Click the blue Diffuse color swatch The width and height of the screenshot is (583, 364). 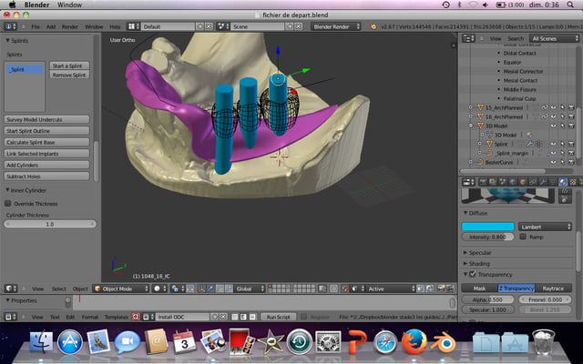tap(487, 226)
